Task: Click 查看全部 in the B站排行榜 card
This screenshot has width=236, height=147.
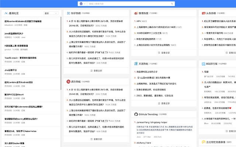Action: [x=232, y=131]
